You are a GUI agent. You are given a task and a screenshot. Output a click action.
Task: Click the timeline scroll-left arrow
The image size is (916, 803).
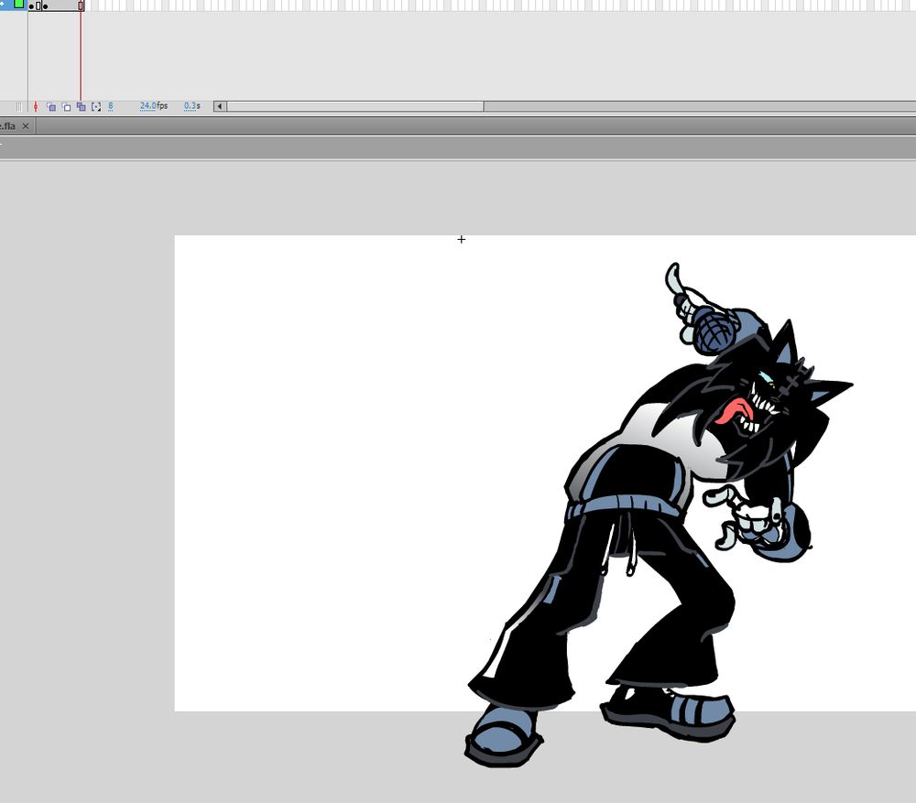[220, 106]
